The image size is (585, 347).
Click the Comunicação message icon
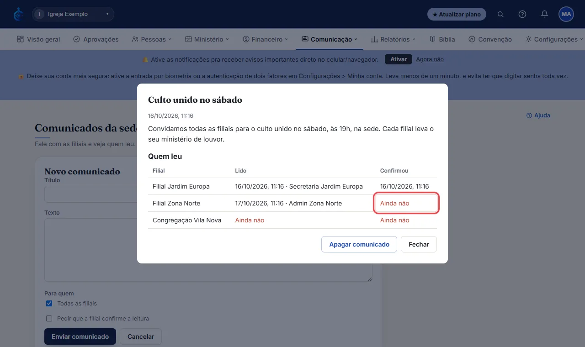(x=305, y=39)
